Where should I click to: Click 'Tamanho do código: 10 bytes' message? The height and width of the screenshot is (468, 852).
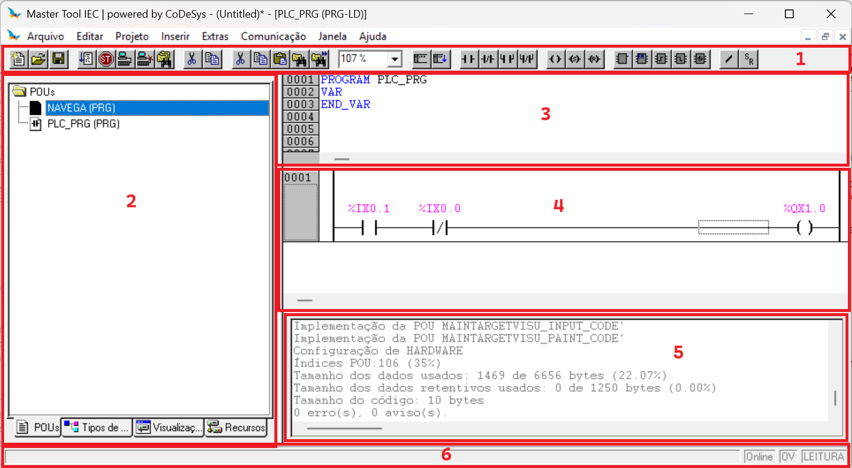pyautogui.click(x=389, y=400)
